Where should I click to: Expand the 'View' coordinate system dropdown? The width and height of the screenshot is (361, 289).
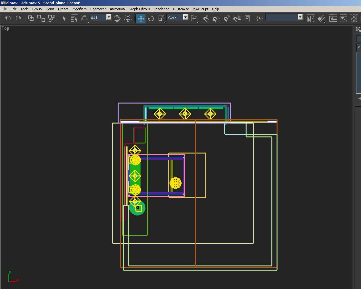point(185,17)
